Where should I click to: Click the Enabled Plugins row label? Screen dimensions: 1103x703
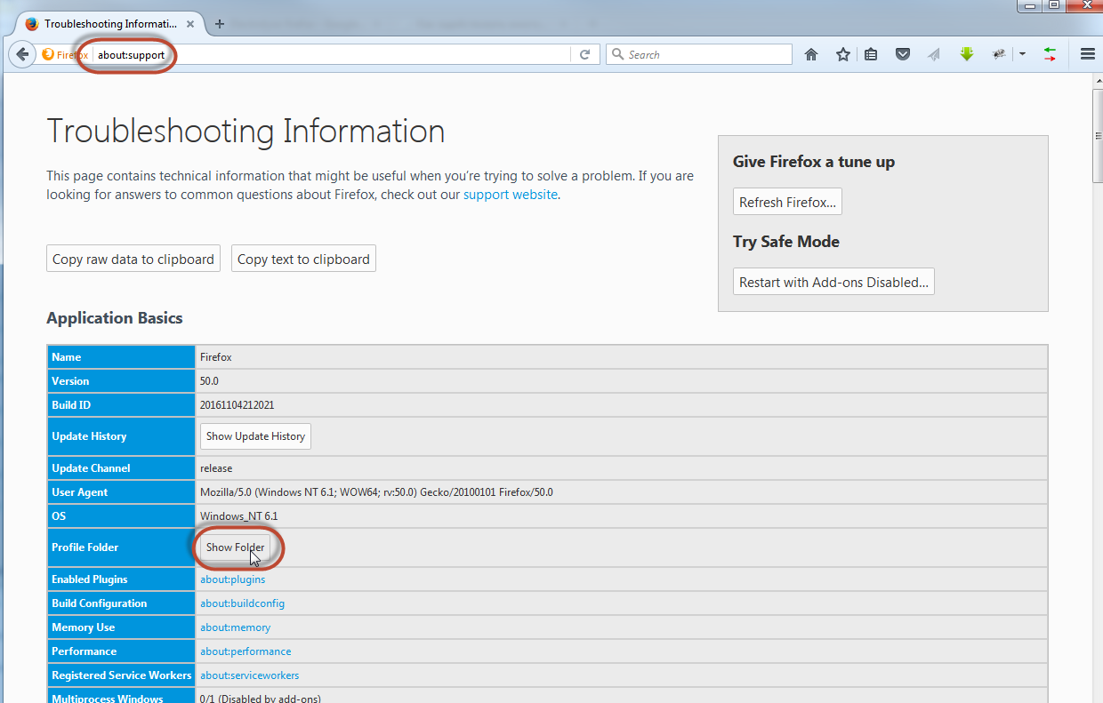[89, 579]
